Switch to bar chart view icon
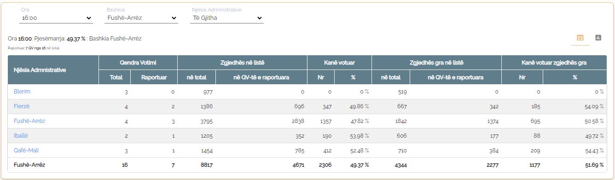 598,38
